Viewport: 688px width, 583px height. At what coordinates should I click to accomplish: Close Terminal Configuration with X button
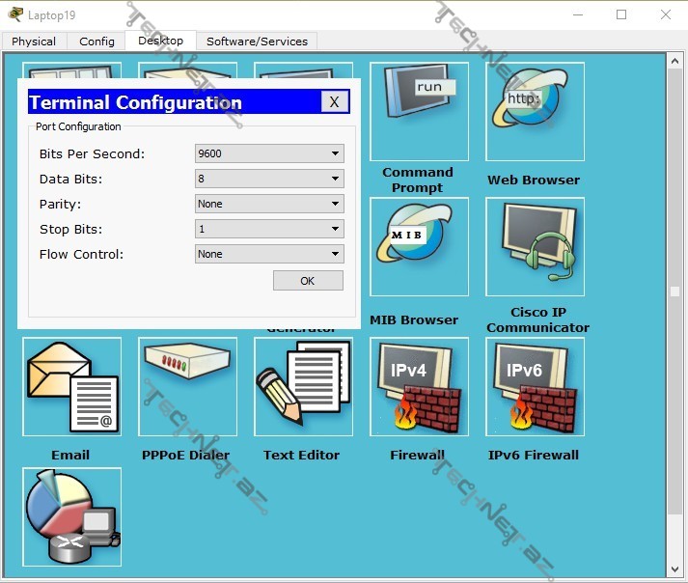point(334,102)
